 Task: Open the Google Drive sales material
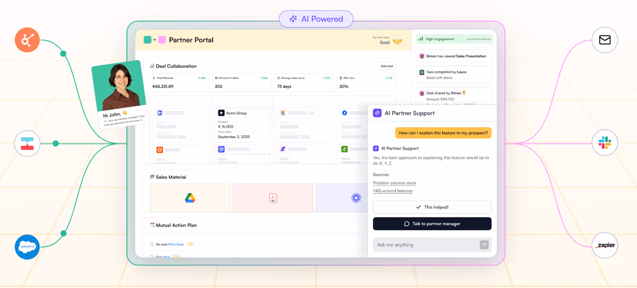point(190,198)
